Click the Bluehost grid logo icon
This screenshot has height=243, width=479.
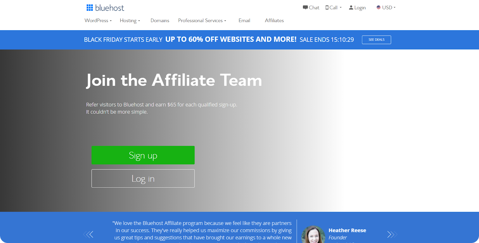tap(90, 7)
